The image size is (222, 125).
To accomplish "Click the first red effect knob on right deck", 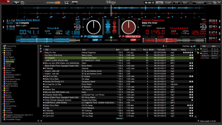I will click(x=120, y=36).
